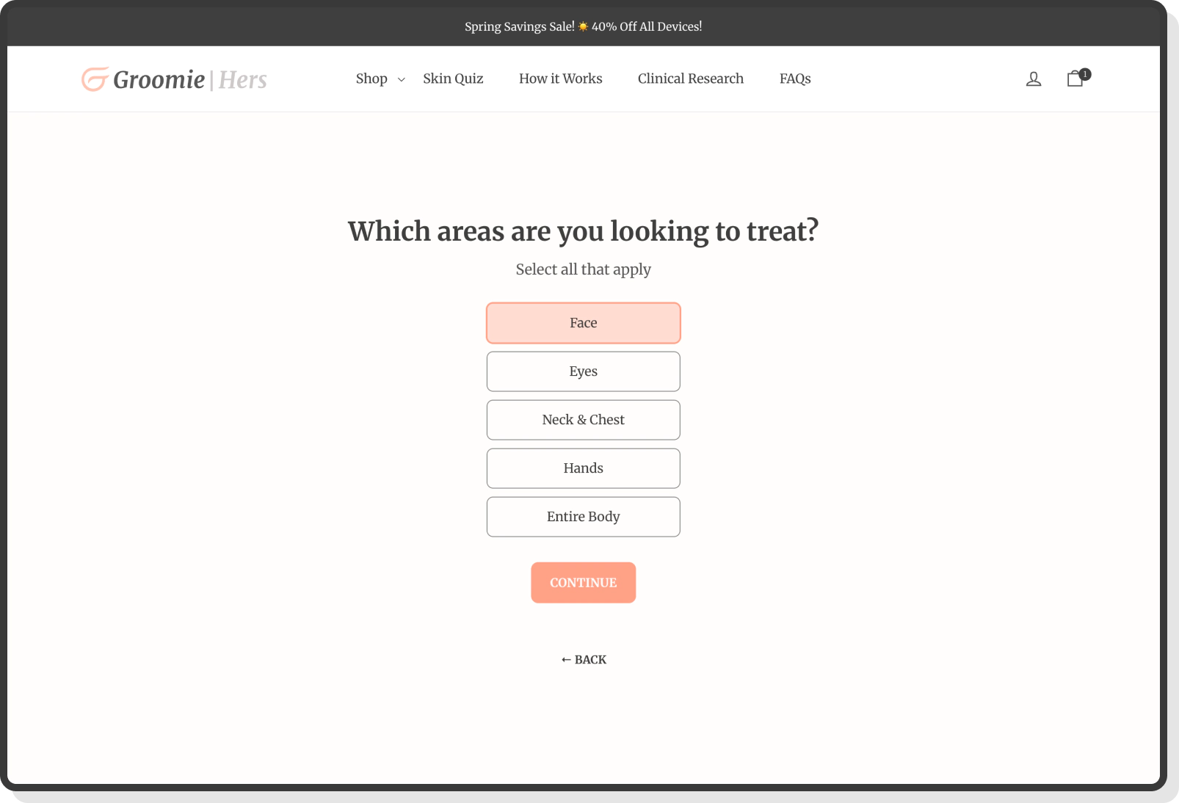Open the FAQs page
The width and height of the screenshot is (1179, 803).
pyautogui.click(x=795, y=79)
